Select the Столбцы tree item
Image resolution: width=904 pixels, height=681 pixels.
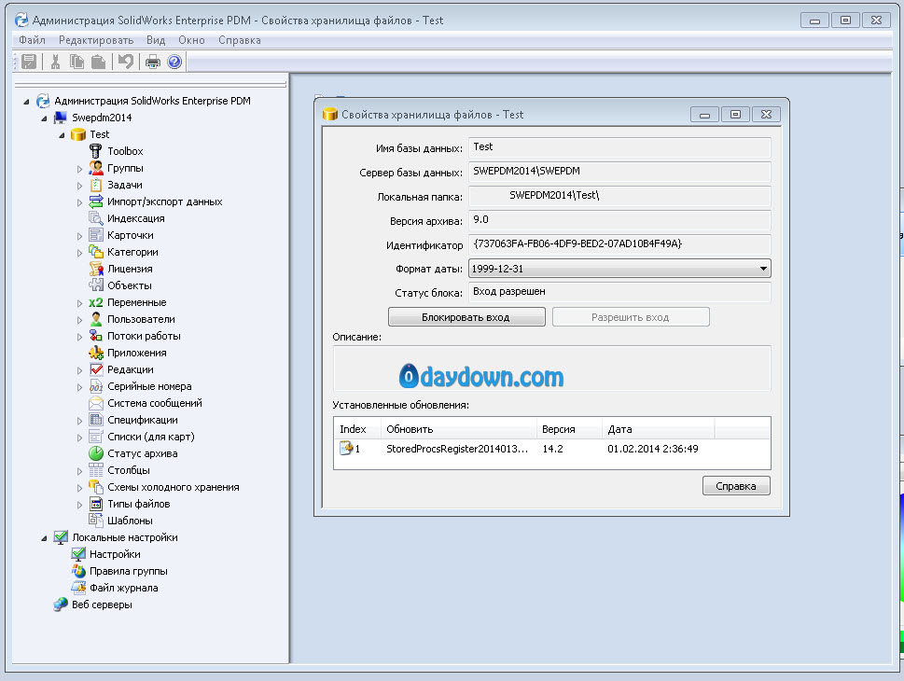click(x=128, y=470)
